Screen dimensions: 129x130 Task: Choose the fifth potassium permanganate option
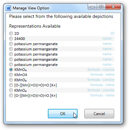(x=11, y=65)
